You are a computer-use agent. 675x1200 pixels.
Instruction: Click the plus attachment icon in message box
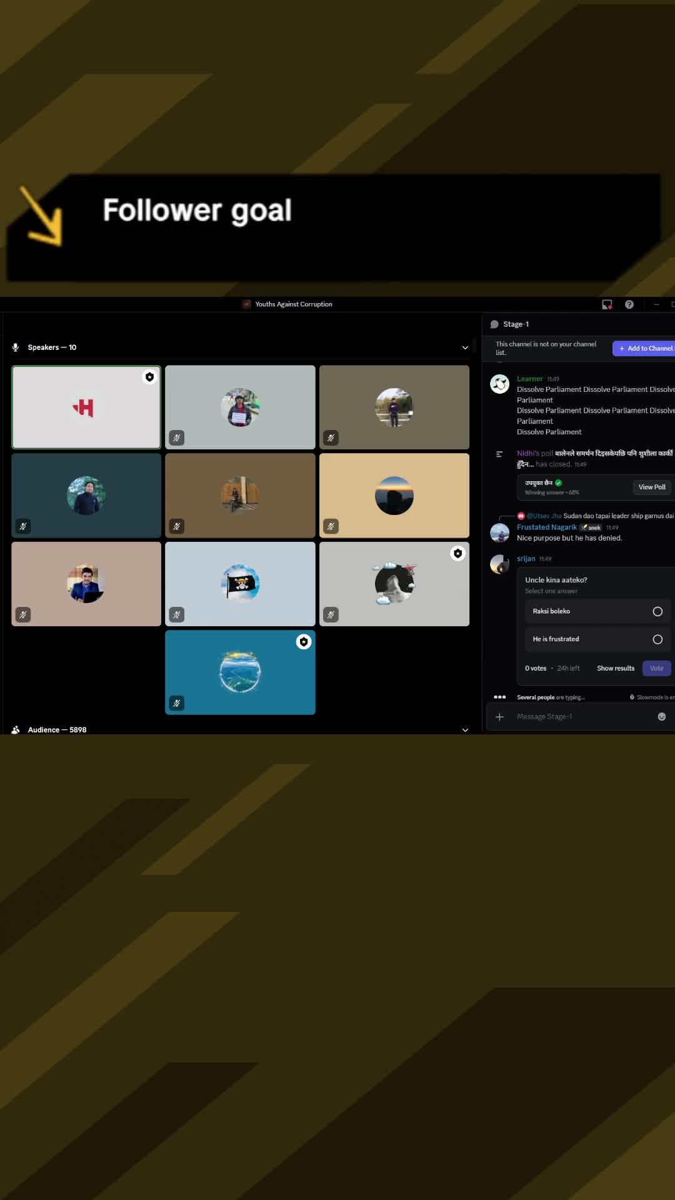499,717
